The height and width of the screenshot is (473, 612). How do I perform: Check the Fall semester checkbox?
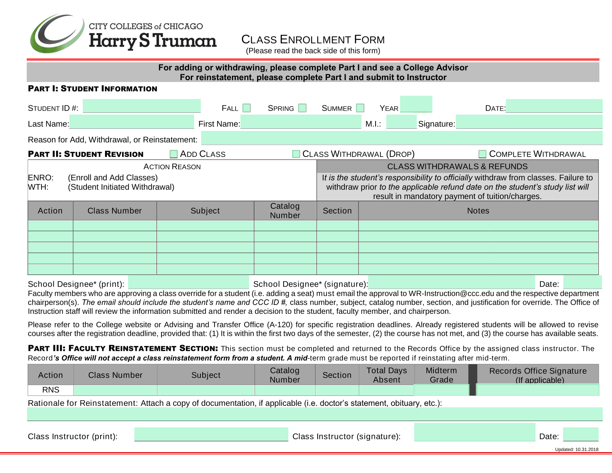247,108
